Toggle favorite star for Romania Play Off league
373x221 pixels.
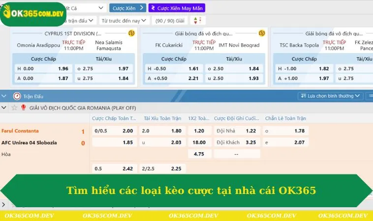click(x=14, y=108)
